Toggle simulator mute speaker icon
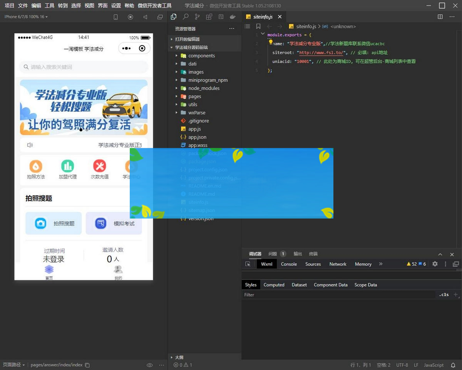The height and width of the screenshot is (370, 462). 145,17
